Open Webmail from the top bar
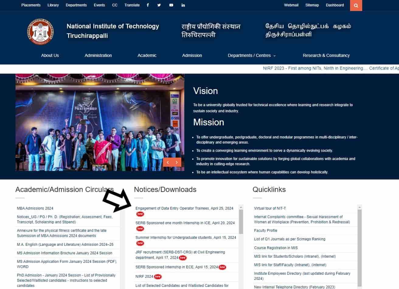 tap(291, 5)
